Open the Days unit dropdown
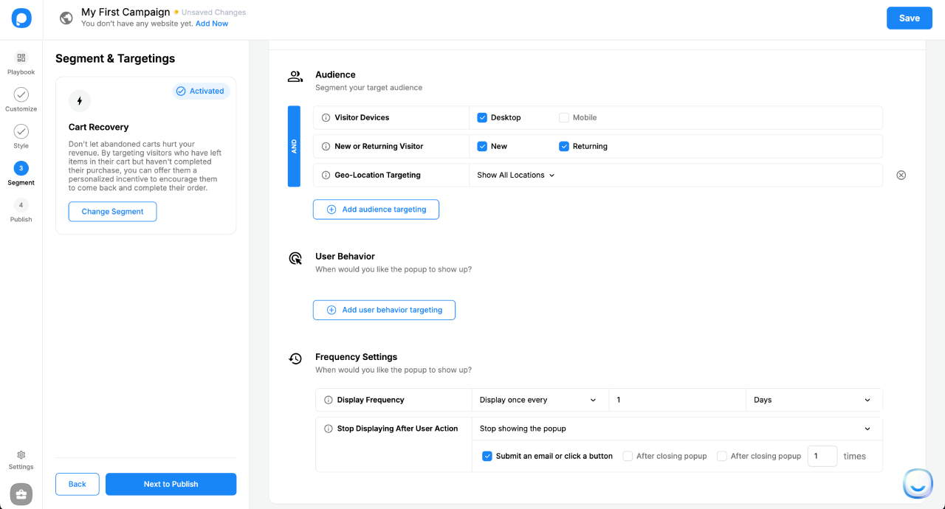Viewport: 945px width, 509px height. coord(812,400)
